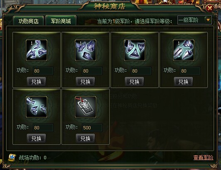Select the curved blade fragments item icon

coord(37,50)
